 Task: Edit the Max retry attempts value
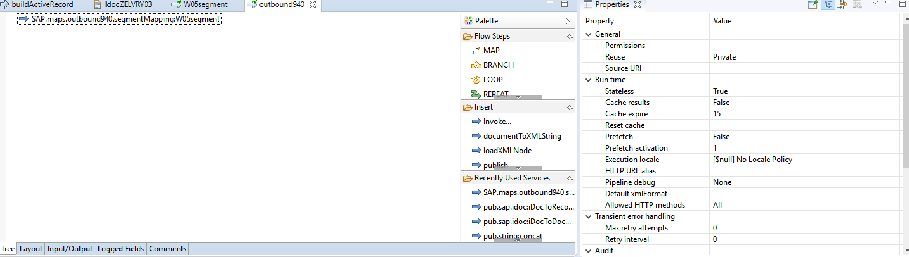(x=715, y=228)
